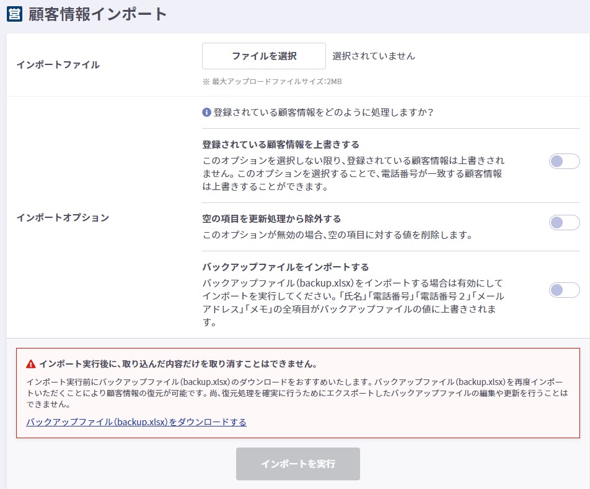Click the バックアップファイルをインポートする option title
This screenshot has height=489, width=590.
pos(286,267)
